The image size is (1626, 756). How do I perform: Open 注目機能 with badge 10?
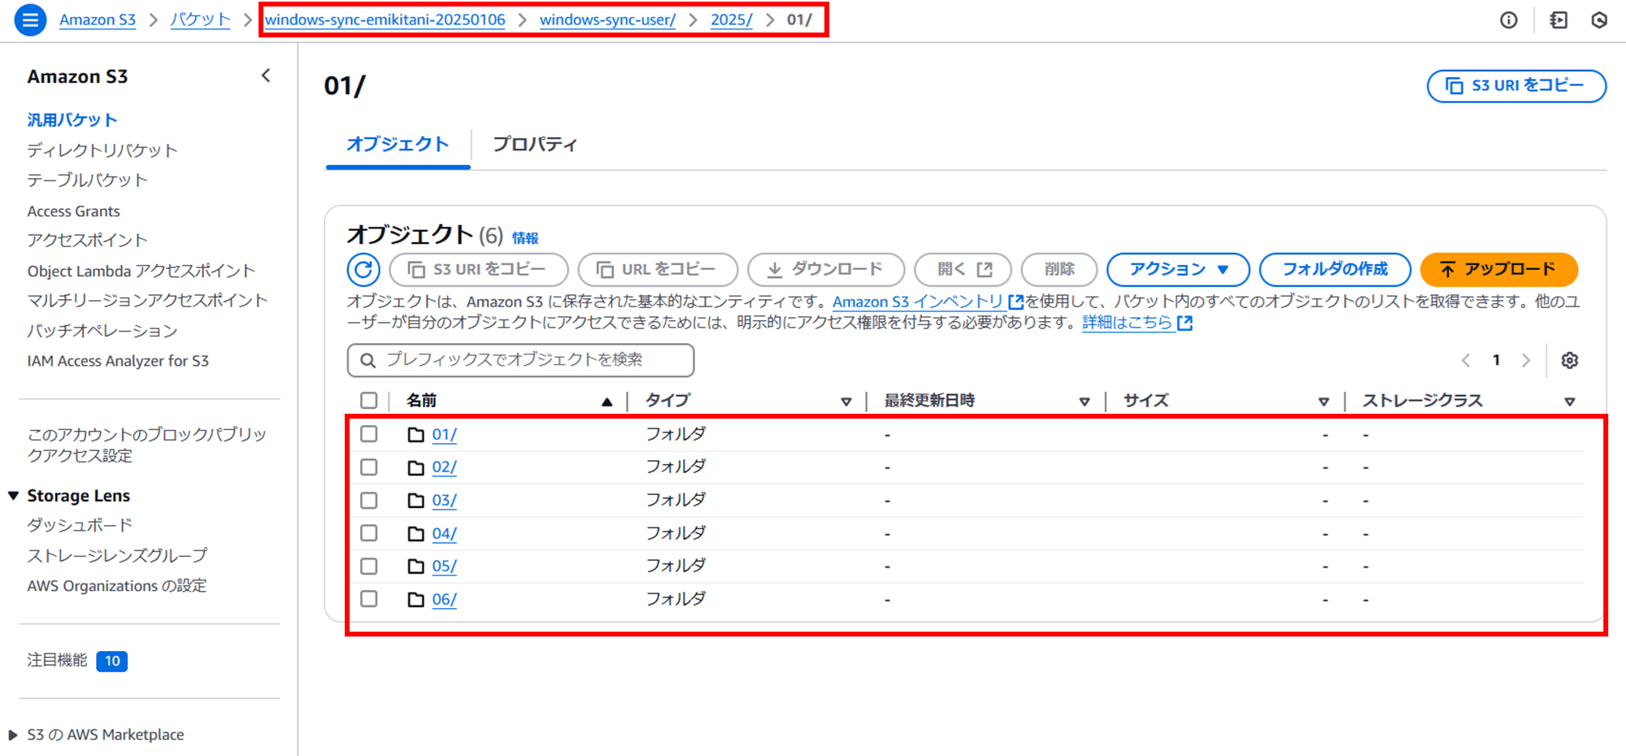point(77,661)
